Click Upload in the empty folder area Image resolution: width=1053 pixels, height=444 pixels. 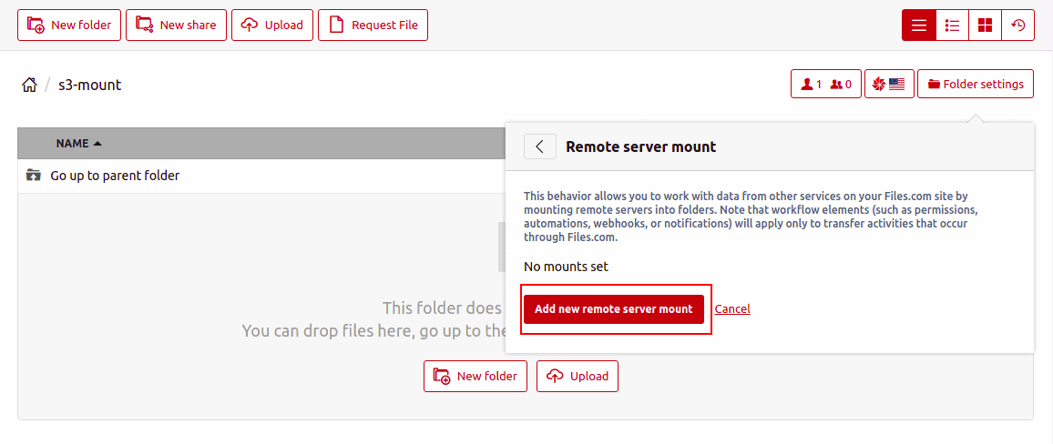578,377
